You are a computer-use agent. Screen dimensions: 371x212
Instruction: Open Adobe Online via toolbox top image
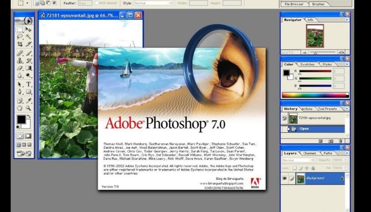click(24, 21)
